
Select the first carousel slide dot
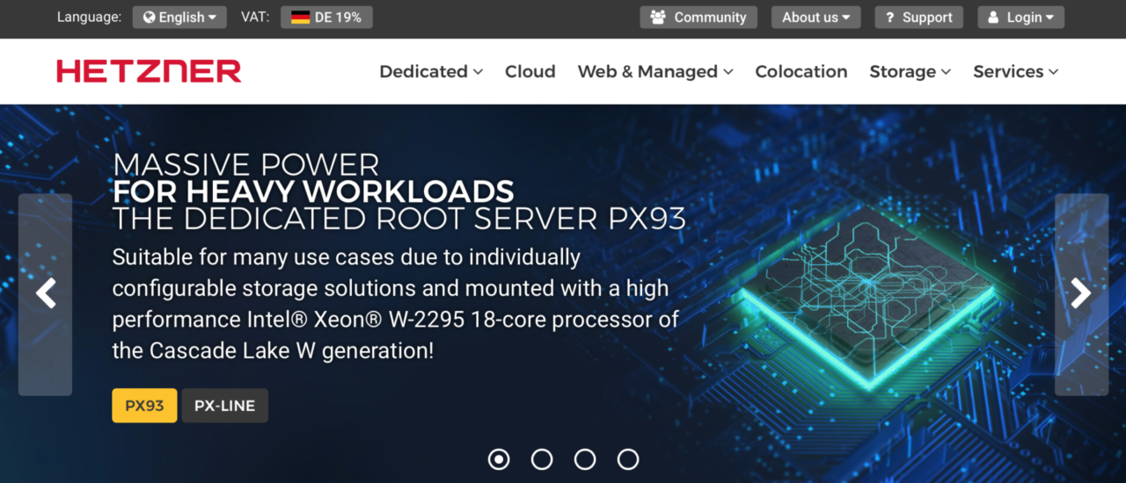(x=499, y=459)
